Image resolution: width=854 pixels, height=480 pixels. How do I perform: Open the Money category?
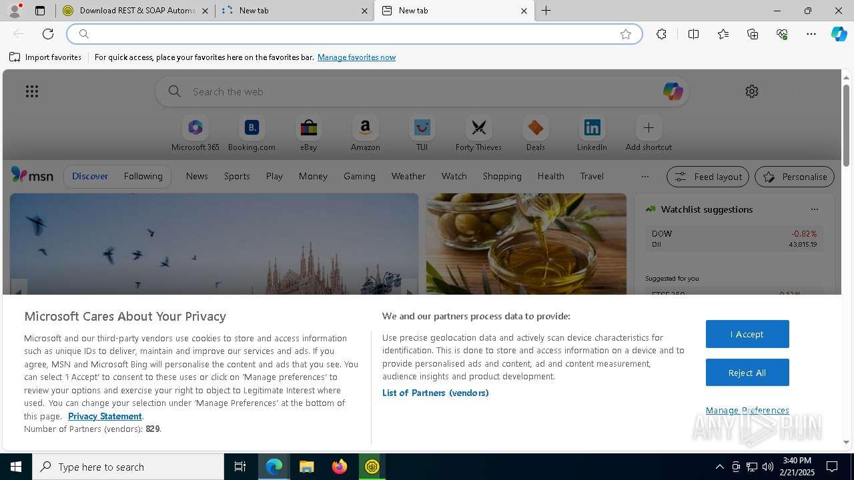click(313, 176)
